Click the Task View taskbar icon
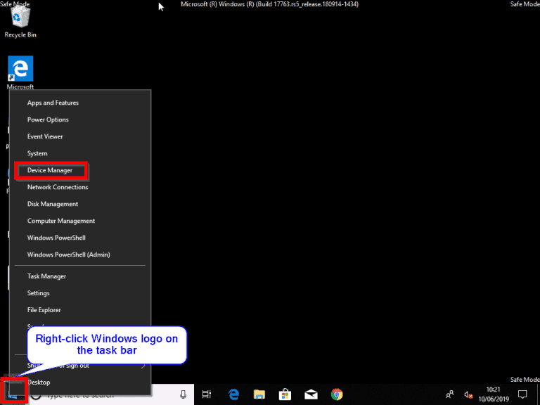 207,394
